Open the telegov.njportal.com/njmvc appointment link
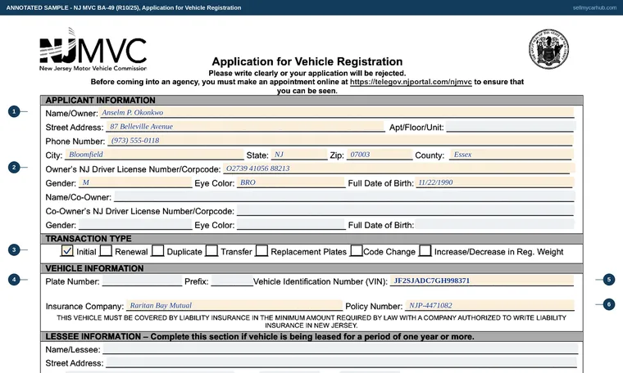623x373 pixels. (x=411, y=82)
